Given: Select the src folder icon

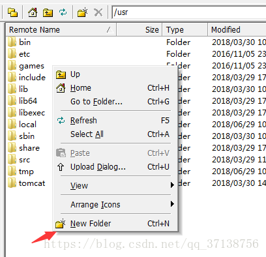Looking at the screenshot, I should [x=12, y=159].
